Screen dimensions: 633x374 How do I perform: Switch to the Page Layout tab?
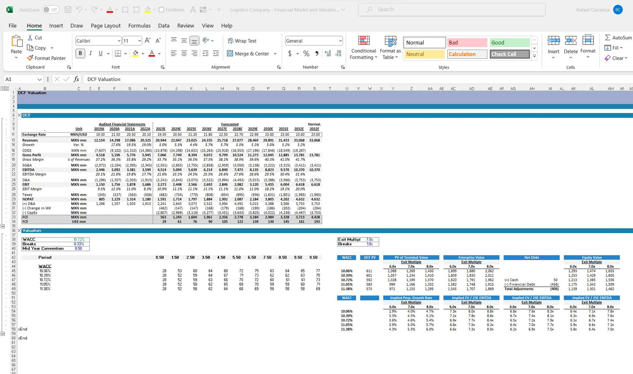(x=106, y=26)
